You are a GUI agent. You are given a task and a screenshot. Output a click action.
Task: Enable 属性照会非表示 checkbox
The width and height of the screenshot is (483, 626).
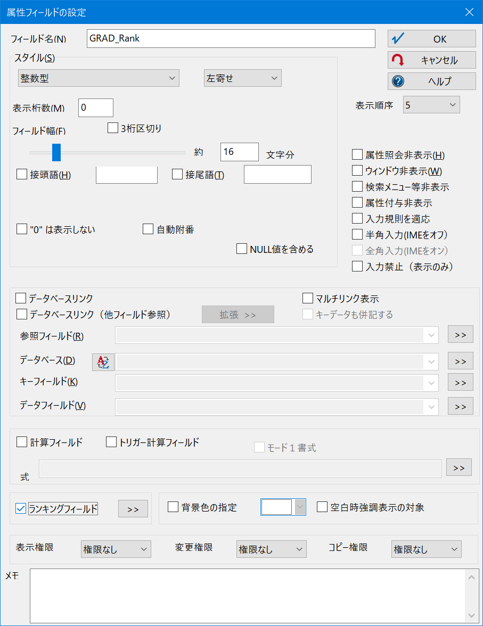tap(357, 154)
